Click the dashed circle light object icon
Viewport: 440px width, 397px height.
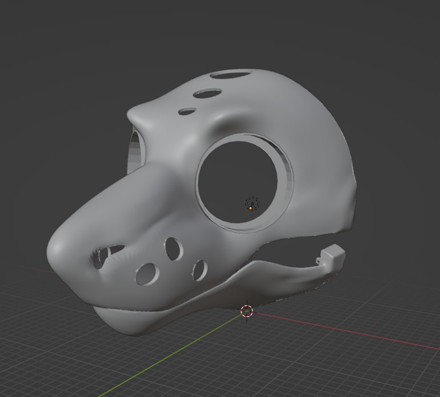pos(252,202)
